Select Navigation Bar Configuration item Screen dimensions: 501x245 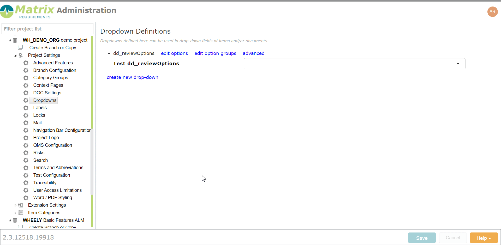click(62, 130)
